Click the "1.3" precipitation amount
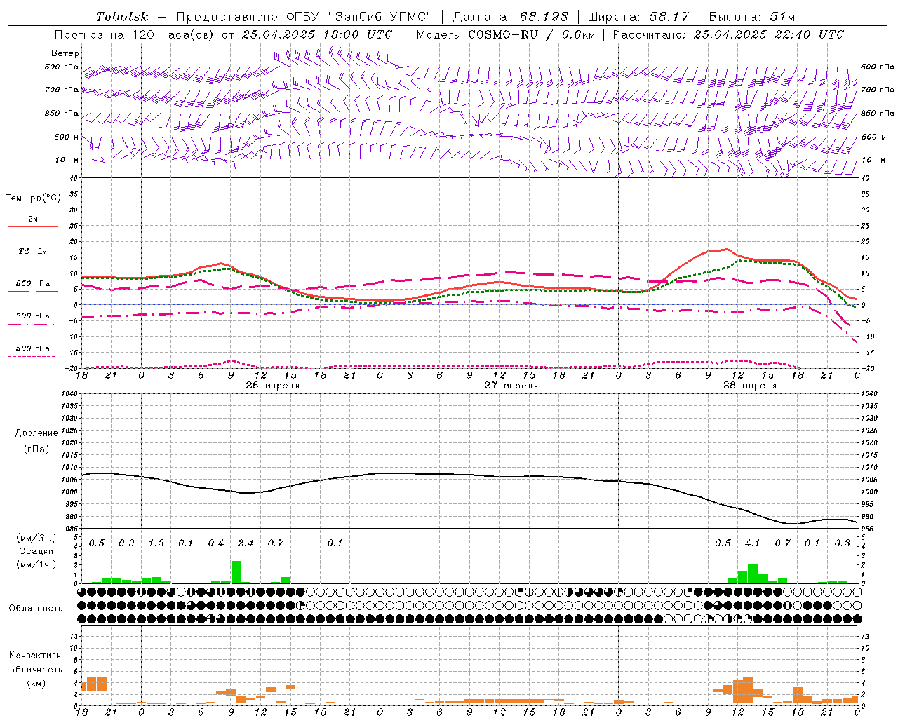The image size is (898, 718). pos(156,543)
